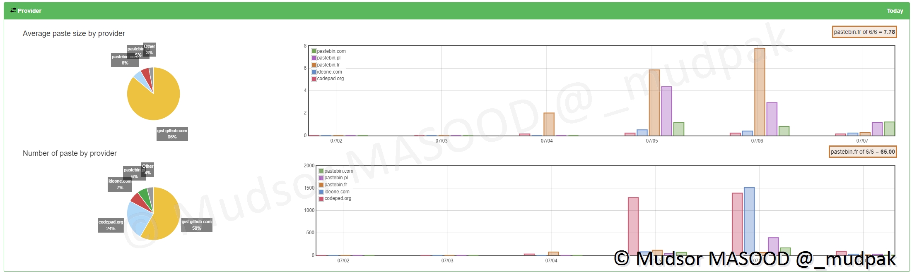The image size is (912, 276).
Task: Click the codepad.org 24% pie label
Action: tap(111, 225)
